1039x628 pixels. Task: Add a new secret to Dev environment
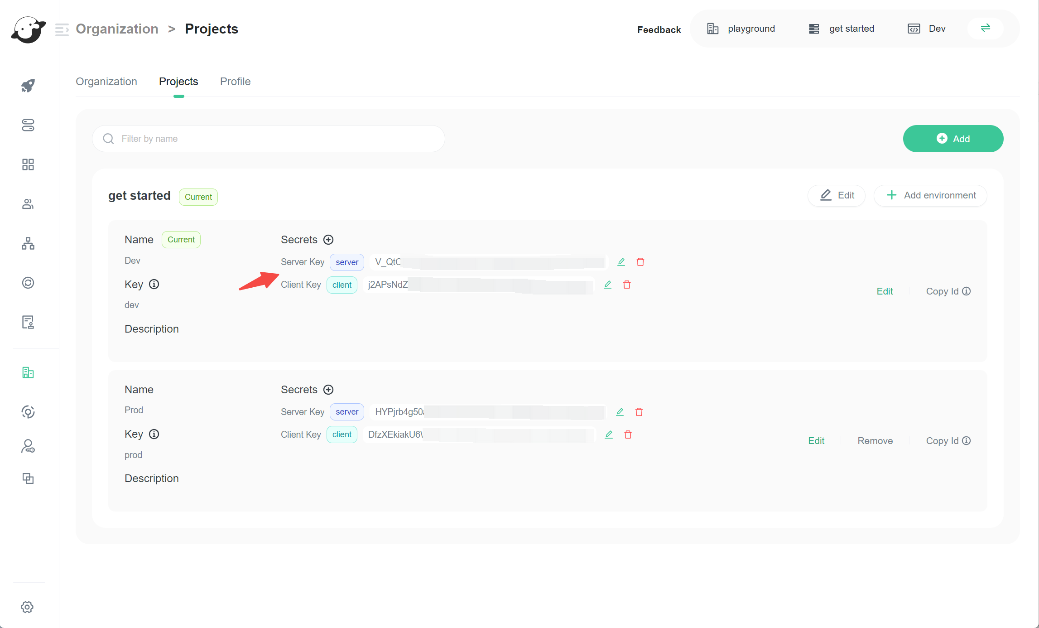click(328, 240)
